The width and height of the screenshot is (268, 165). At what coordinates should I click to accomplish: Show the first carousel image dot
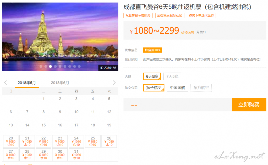coord(41,67)
